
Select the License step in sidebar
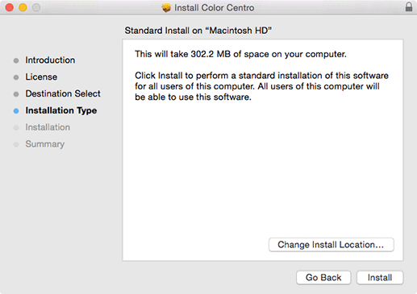(x=41, y=77)
